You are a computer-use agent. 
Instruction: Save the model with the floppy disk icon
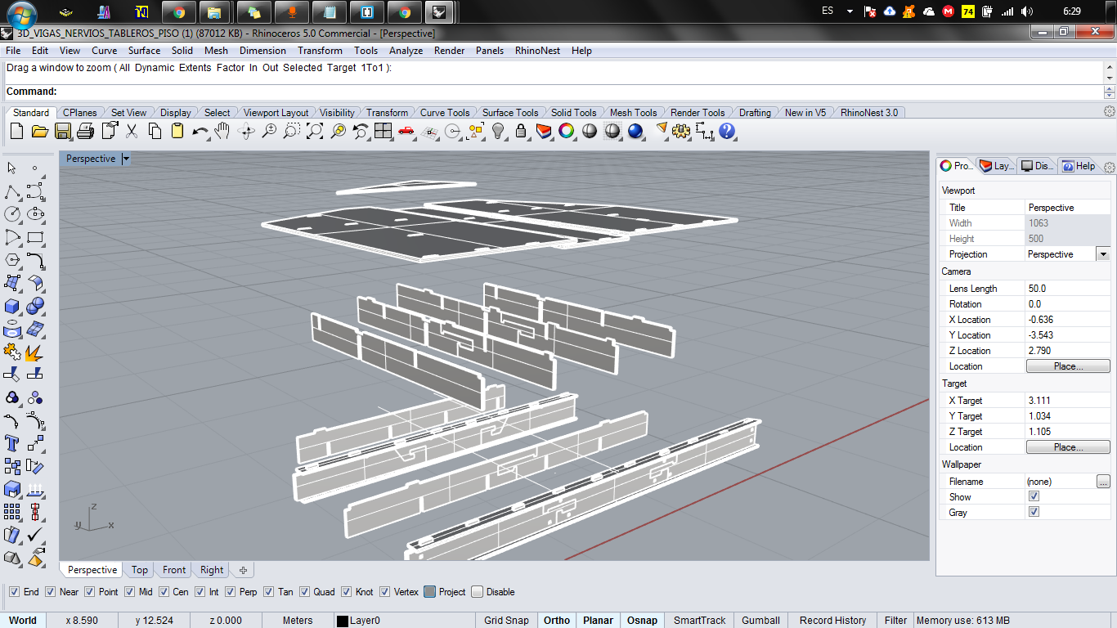(x=62, y=131)
